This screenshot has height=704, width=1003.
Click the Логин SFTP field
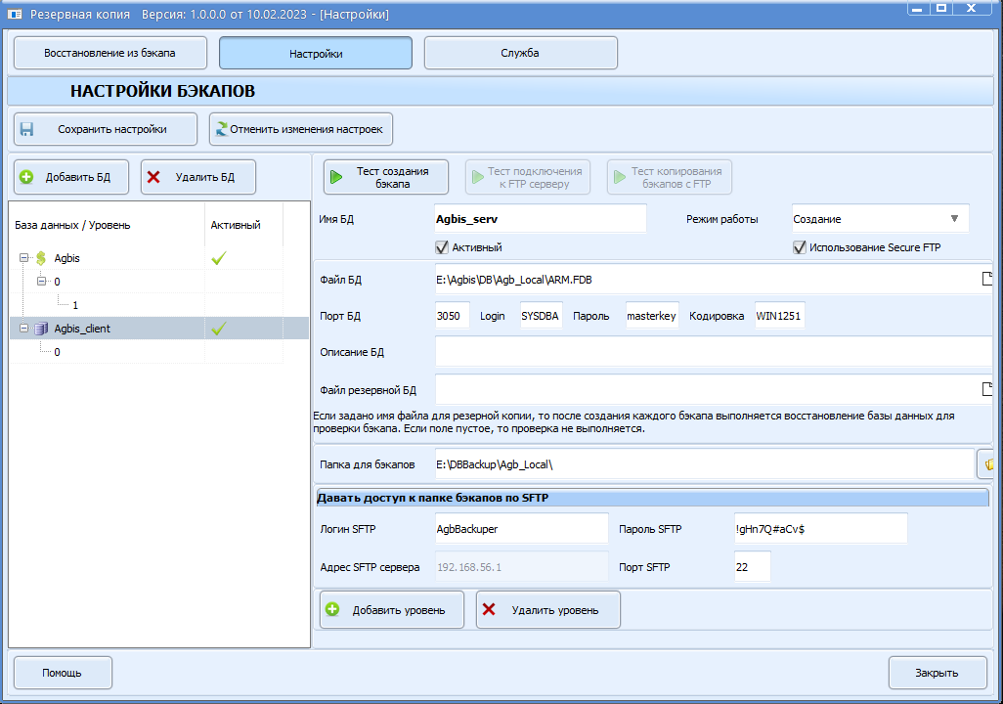point(521,529)
